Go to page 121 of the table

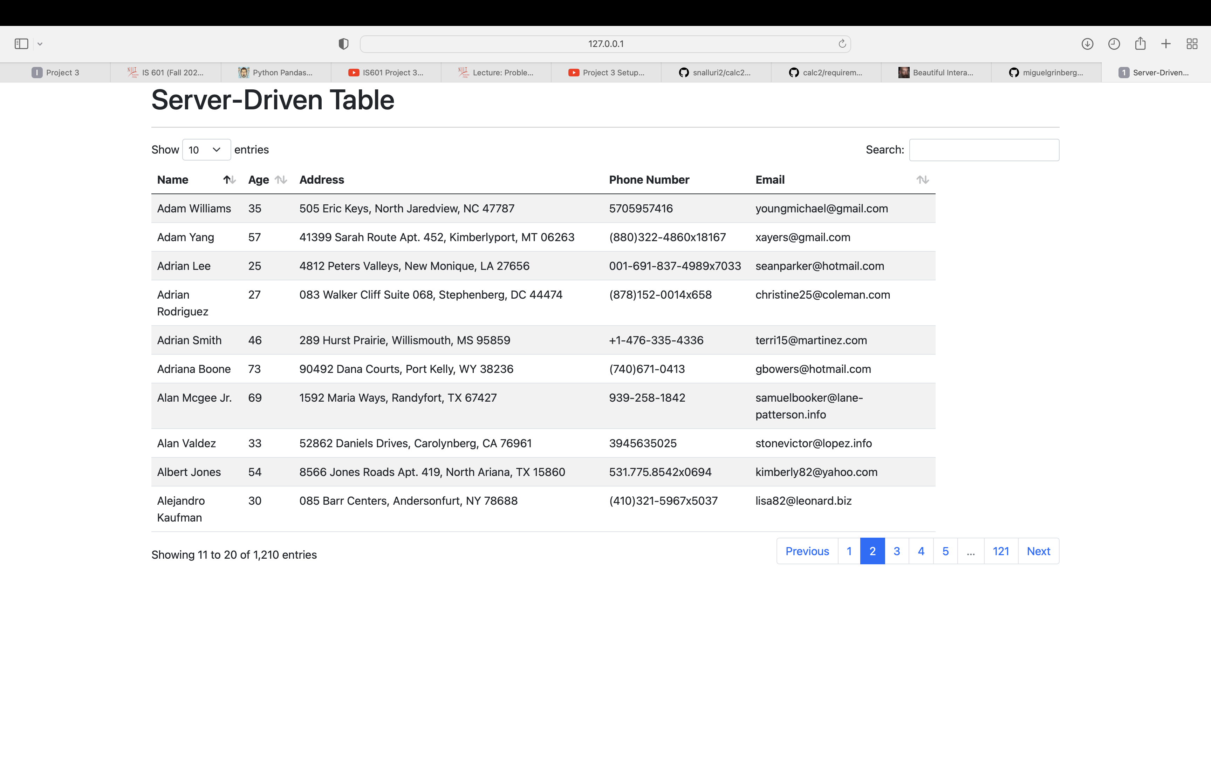1000,551
